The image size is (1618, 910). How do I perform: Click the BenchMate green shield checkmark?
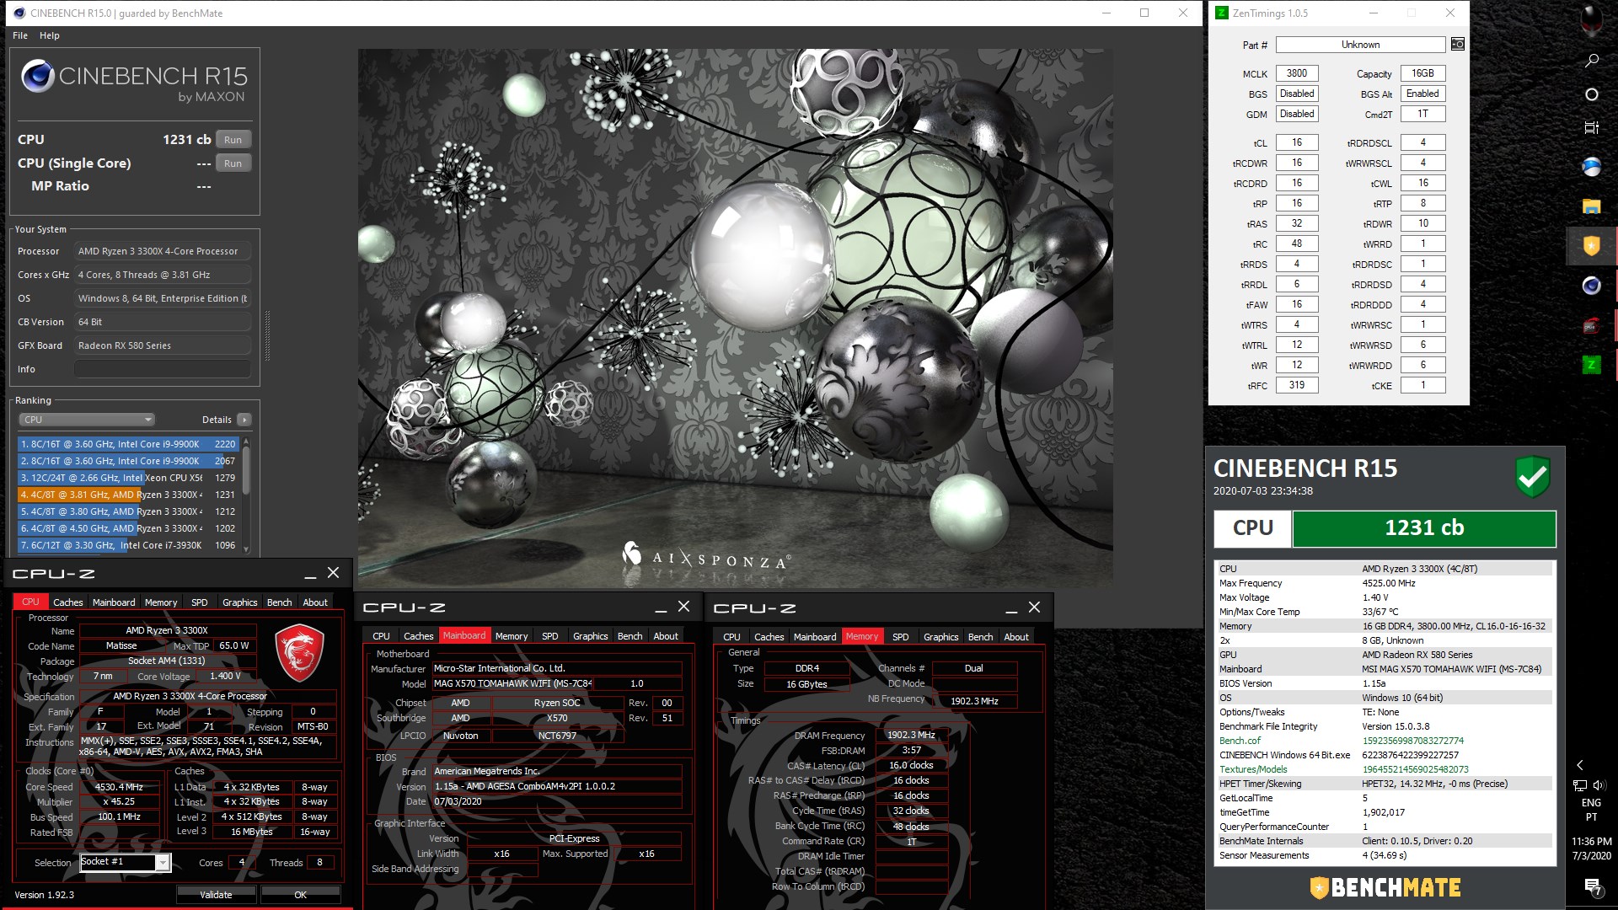(1533, 477)
